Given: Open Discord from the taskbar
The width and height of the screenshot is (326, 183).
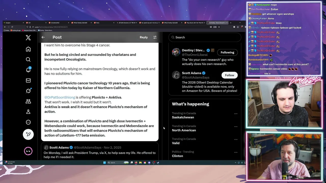Looking at the screenshot, I should [x=149, y=163].
